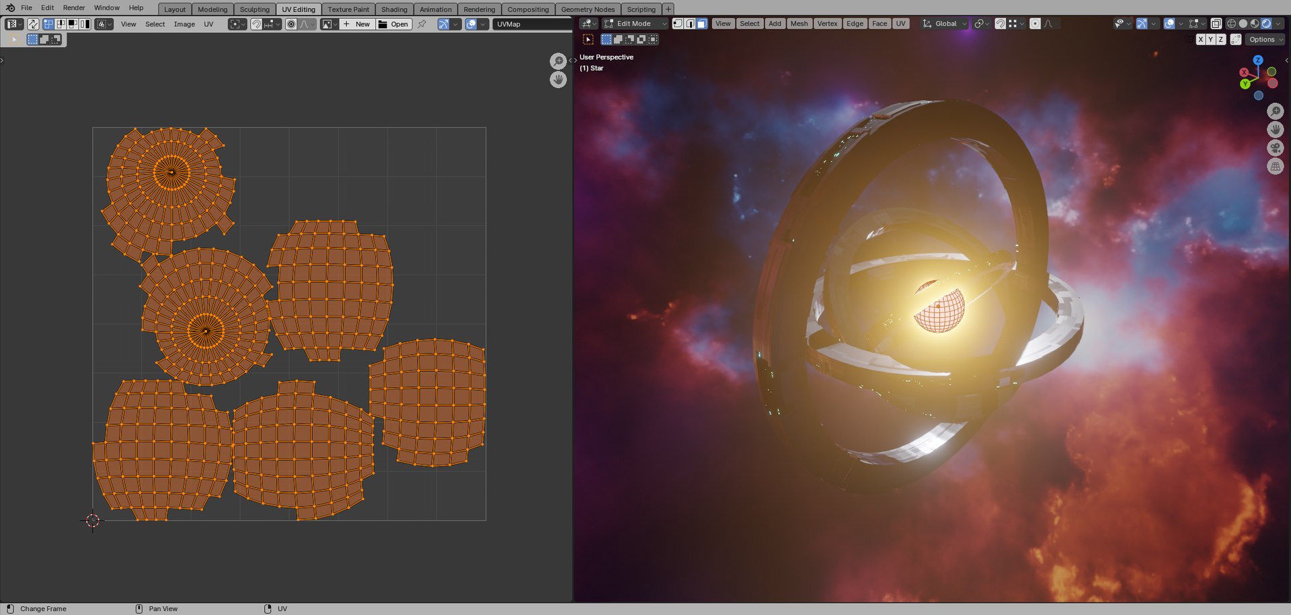The image size is (1291, 615).
Task: Open the File menu
Action: [26, 8]
